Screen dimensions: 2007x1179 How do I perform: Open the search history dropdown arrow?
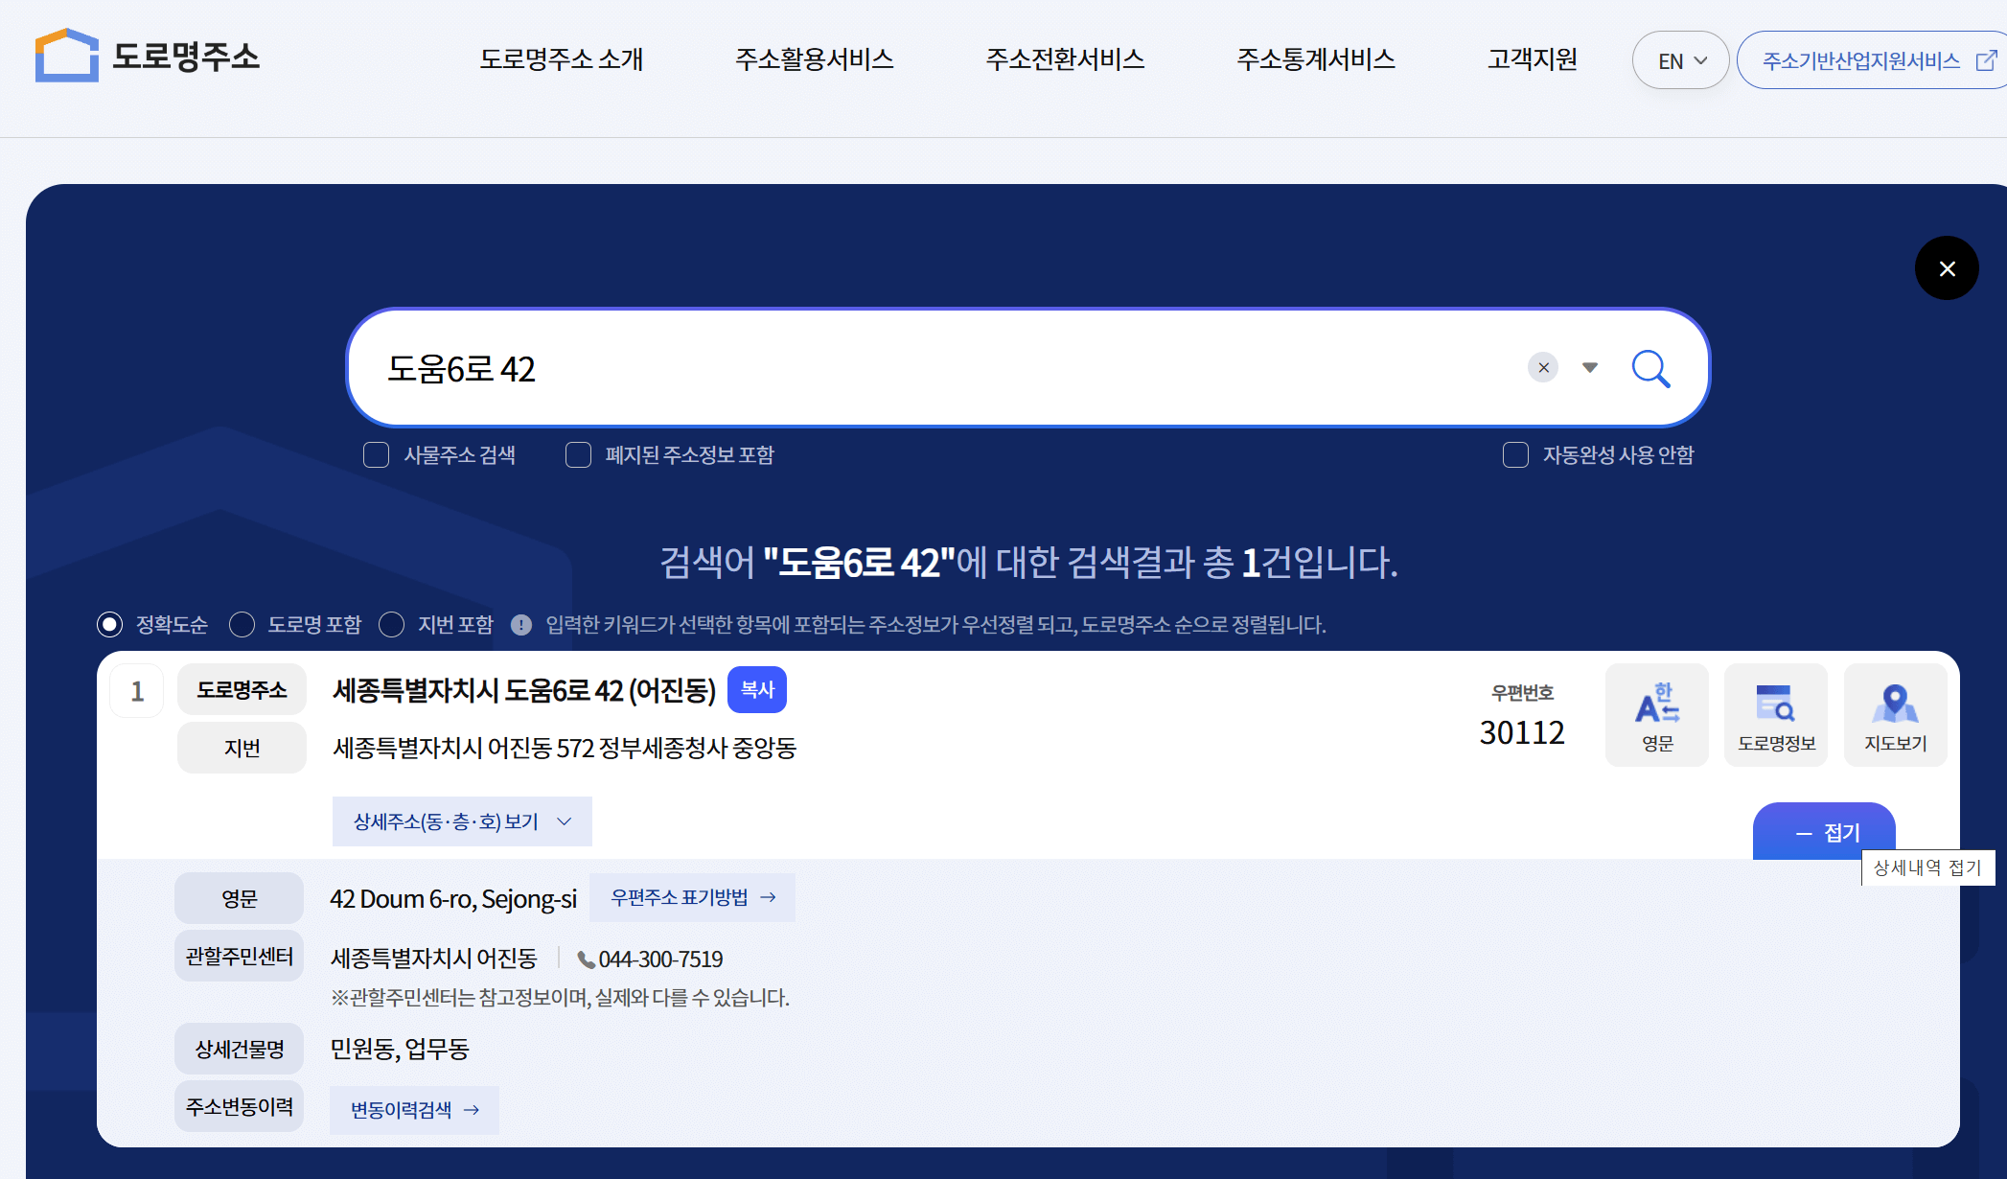pos(1590,367)
